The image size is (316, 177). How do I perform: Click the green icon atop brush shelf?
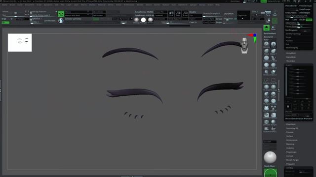[267, 28]
